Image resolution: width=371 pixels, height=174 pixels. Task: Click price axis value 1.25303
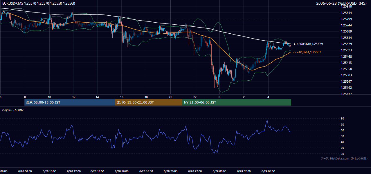point(346,75)
